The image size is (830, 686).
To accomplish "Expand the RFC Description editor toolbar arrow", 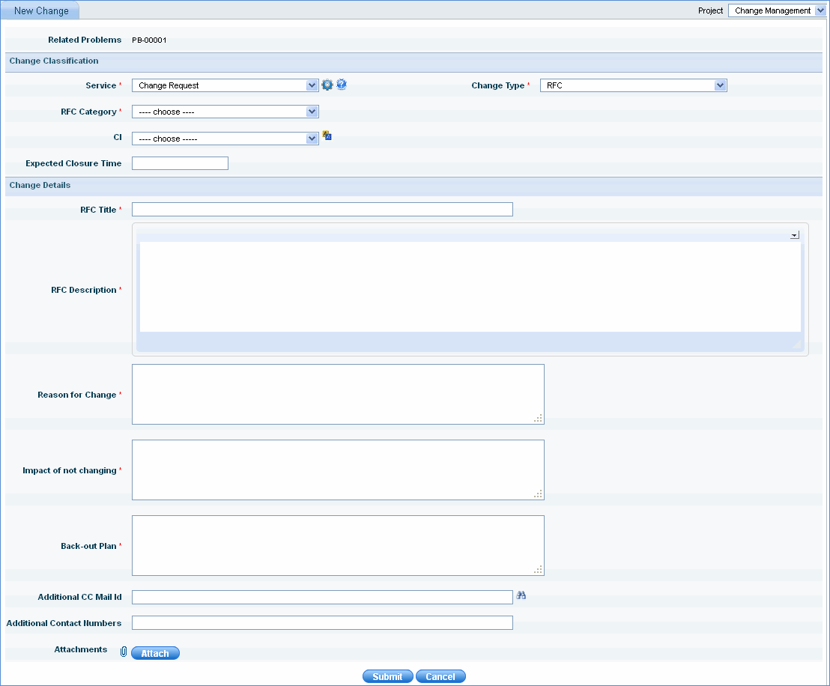I will pos(794,235).
